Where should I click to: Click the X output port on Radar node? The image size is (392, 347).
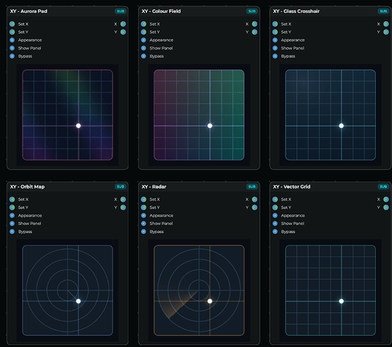255,199
